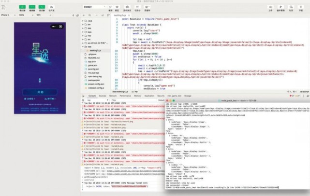Screen dimensions: 310x196
Task: Click the add file plus icon
Action: pos(84,15)
